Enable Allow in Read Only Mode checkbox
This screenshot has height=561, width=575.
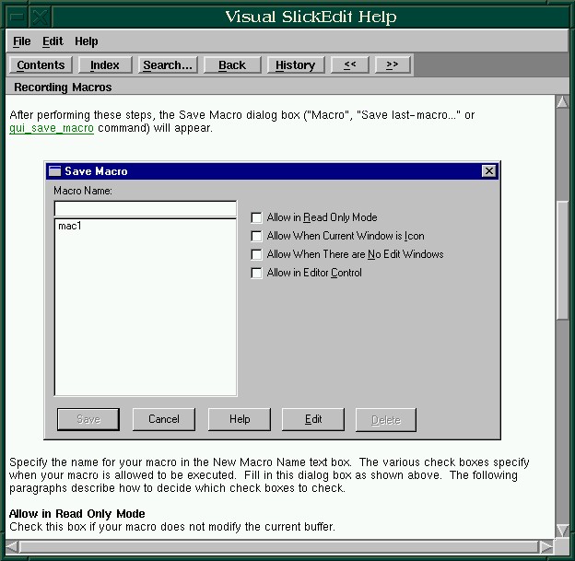(x=257, y=218)
